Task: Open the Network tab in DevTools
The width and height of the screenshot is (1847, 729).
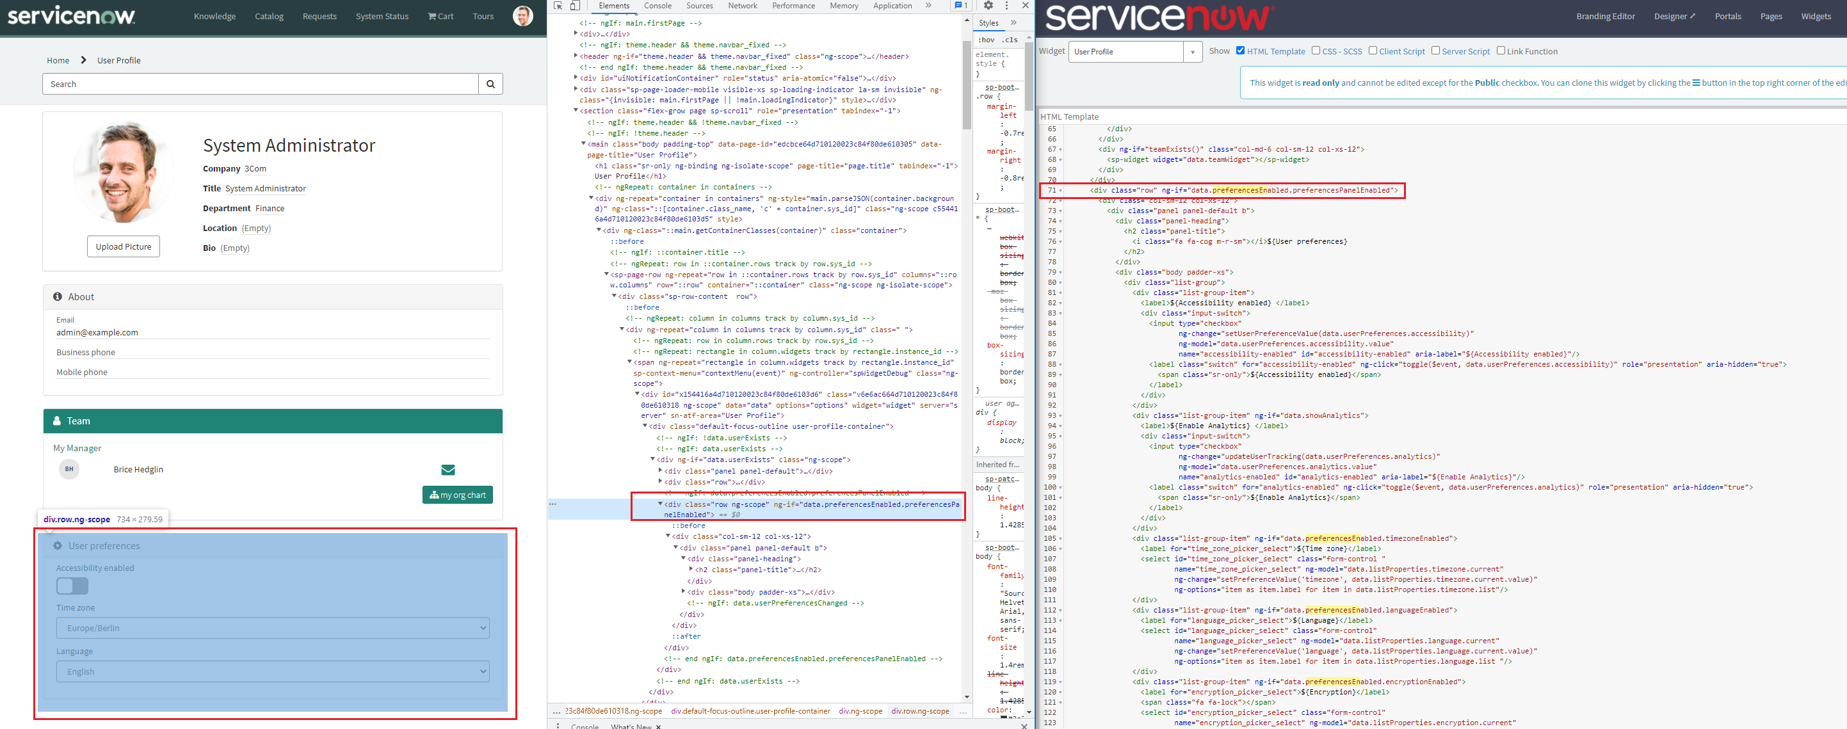Action: tap(742, 6)
